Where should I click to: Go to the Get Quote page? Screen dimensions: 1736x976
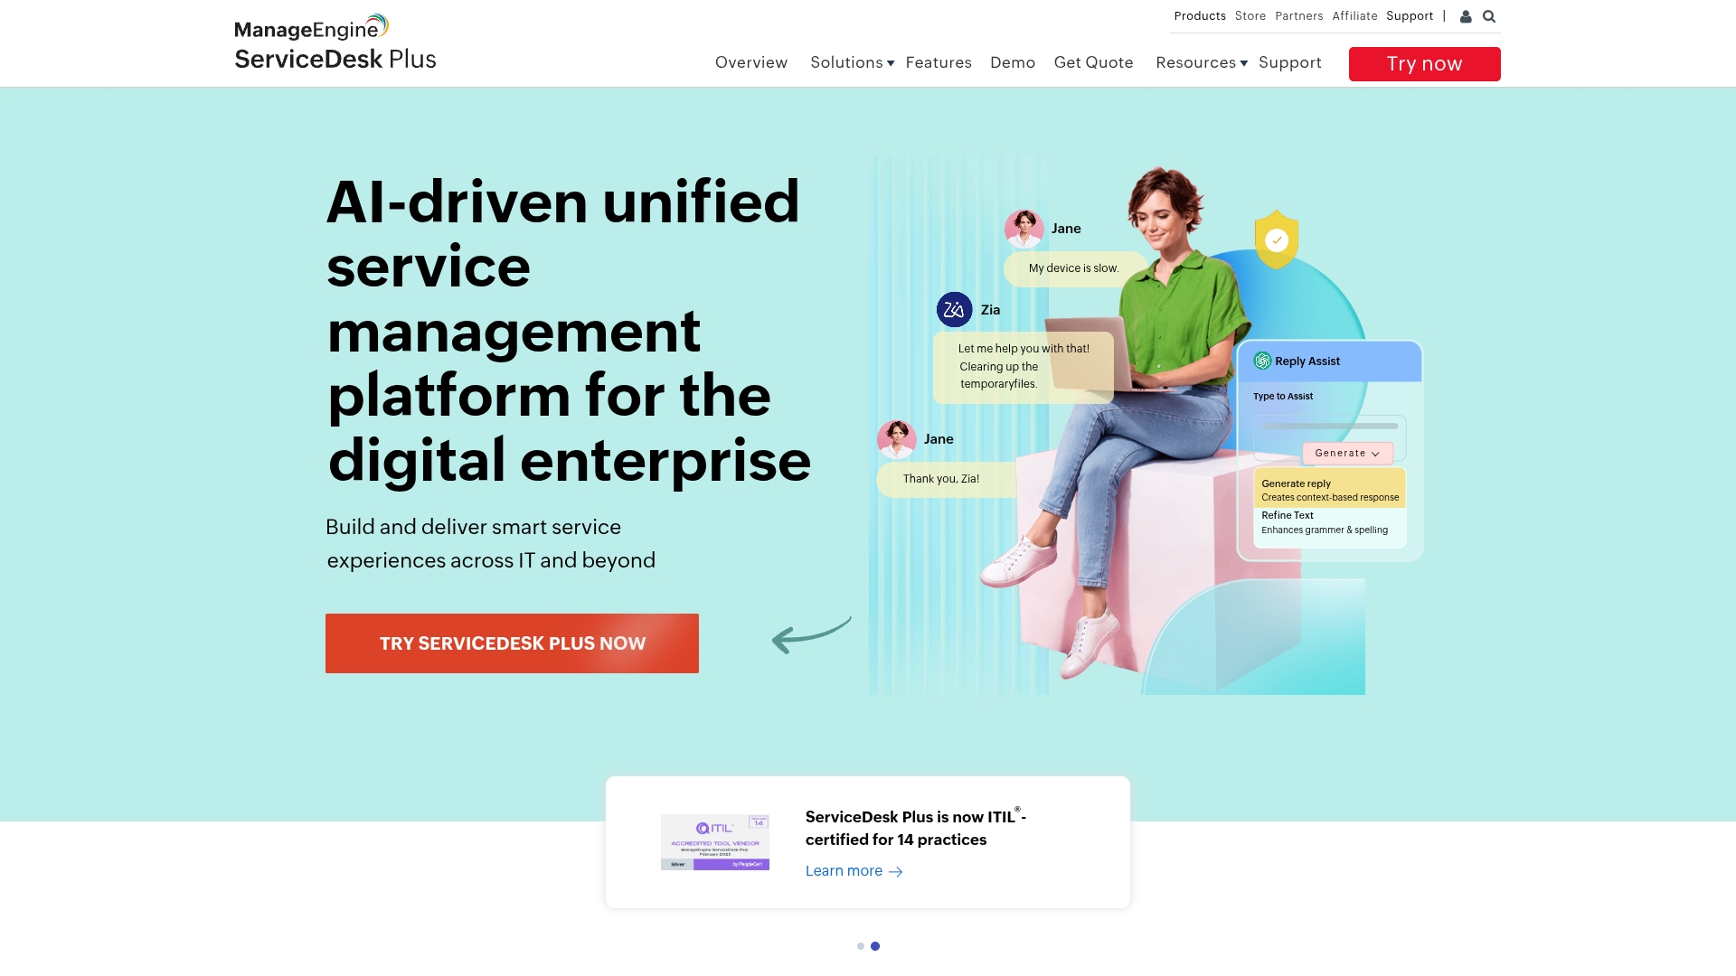pyautogui.click(x=1093, y=62)
